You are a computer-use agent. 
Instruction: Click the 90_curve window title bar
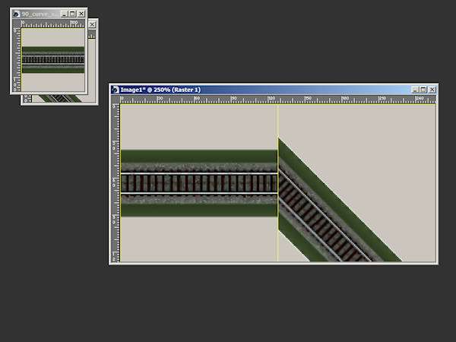pyautogui.click(x=40, y=14)
